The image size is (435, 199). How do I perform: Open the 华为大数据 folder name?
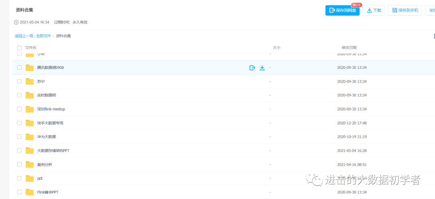47,137
